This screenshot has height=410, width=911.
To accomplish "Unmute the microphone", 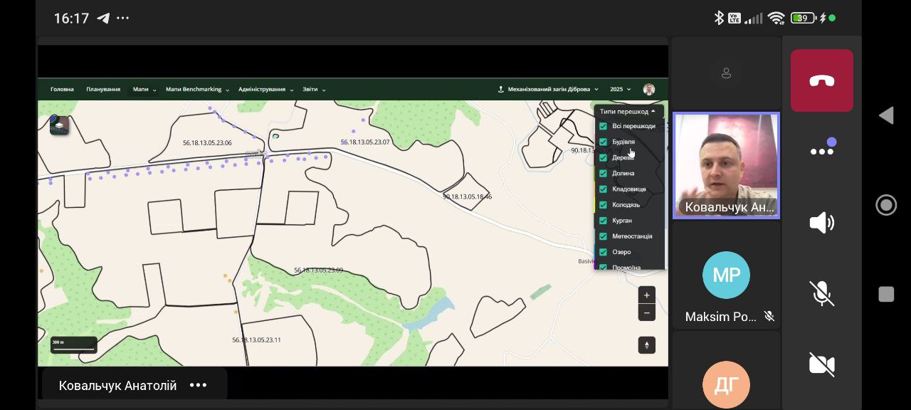I will [x=821, y=293].
